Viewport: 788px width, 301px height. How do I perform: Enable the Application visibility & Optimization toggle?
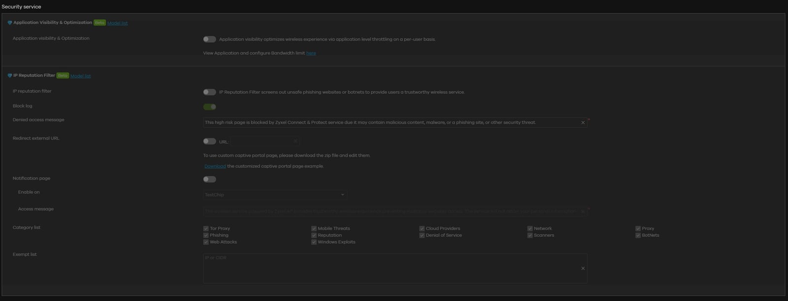[x=209, y=39]
